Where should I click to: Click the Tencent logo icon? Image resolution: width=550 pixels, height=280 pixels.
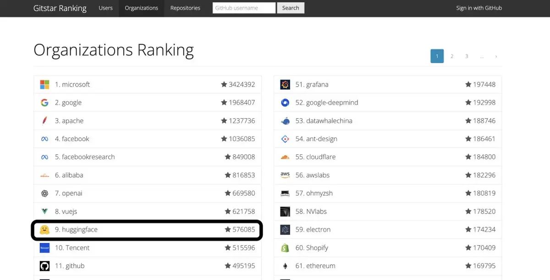click(x=44, y=248)
